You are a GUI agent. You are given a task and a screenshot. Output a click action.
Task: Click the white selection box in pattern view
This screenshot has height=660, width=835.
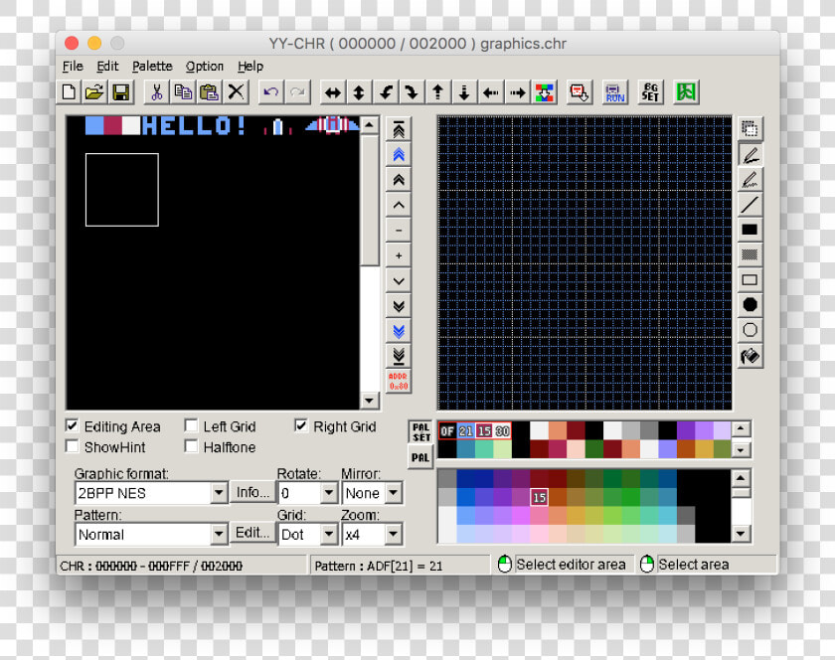click(x=122, y=190)
